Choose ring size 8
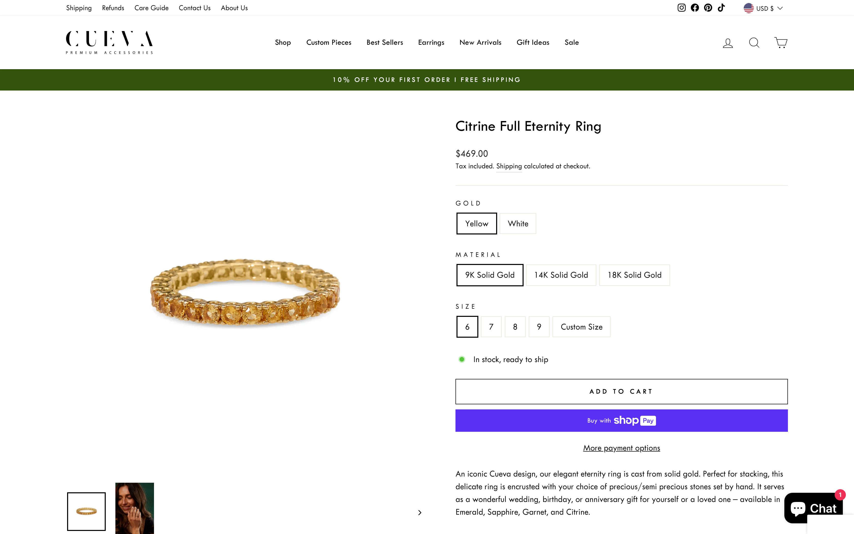854x534 pixels. (515, 327)
